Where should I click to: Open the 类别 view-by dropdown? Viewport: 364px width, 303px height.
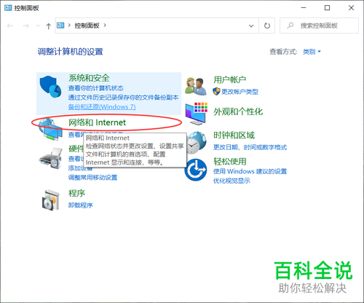pyautogui.click(x=312, y=52)
